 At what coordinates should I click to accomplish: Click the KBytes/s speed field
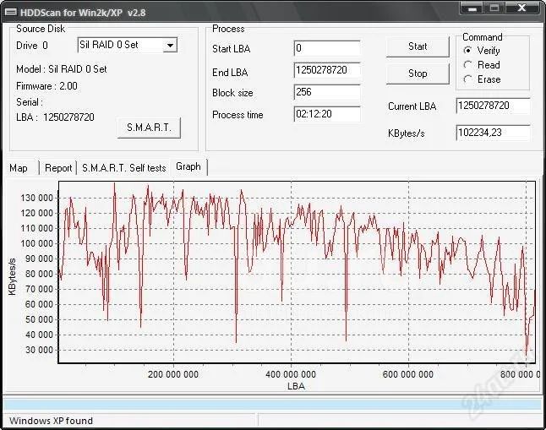[x=493, y=133]
